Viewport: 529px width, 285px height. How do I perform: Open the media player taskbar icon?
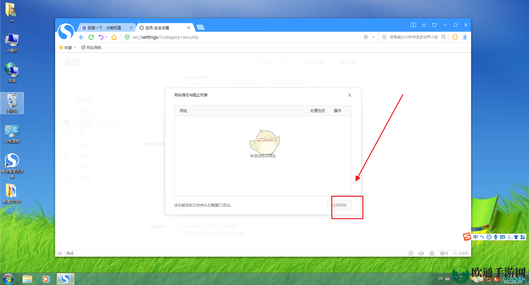pos(46,279)
